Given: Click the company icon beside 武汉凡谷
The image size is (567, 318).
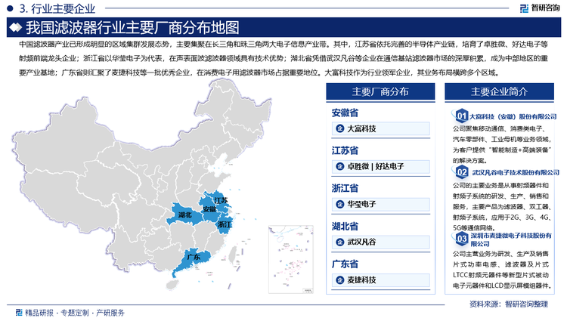Looking at the screenshot, I should [339, 242].
